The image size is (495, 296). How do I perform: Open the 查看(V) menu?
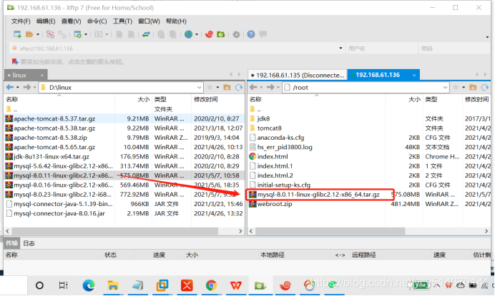[71, 21]
